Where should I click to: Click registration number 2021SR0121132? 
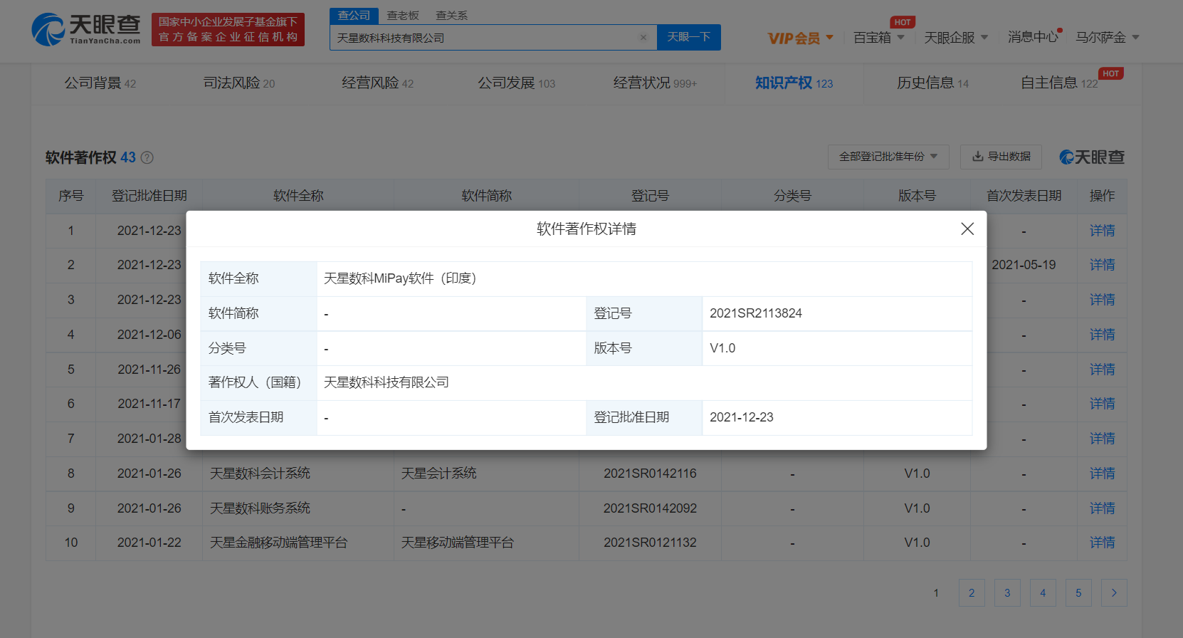pyautogui.click(x=650, y=543)
